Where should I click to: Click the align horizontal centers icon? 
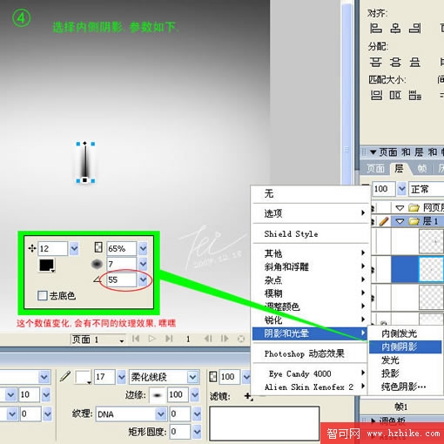[x=395, y=29]
